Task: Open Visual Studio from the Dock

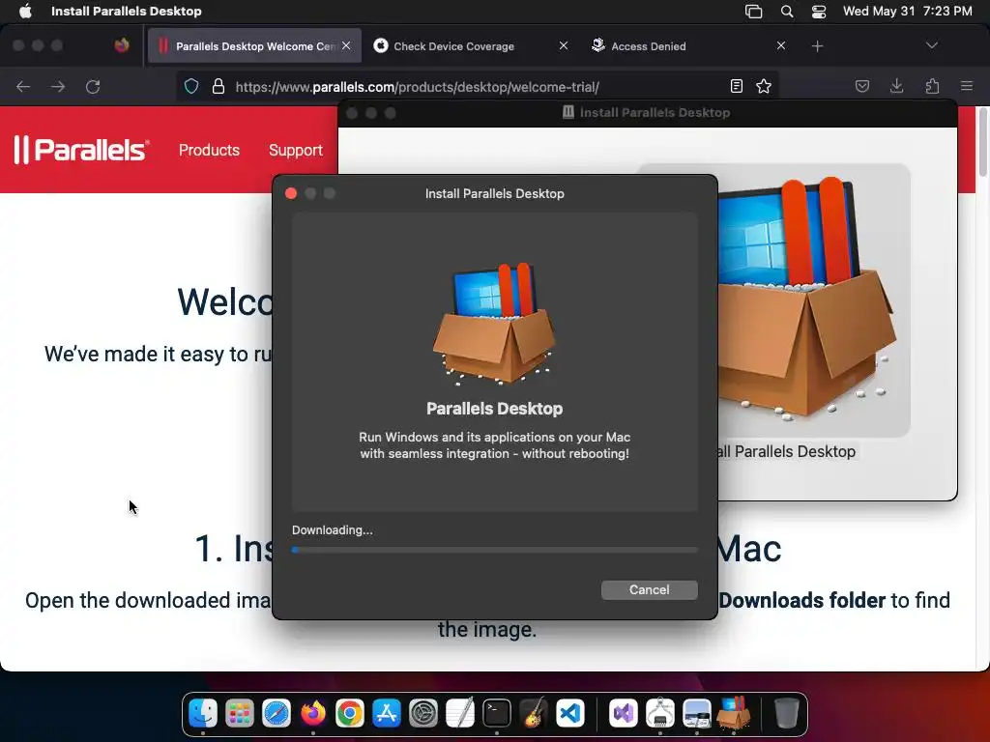Action: point(624,714)
